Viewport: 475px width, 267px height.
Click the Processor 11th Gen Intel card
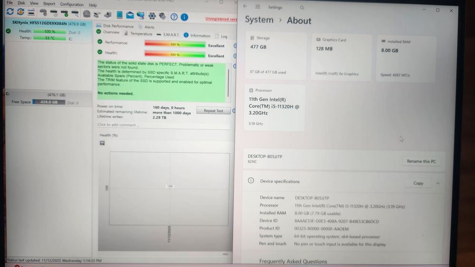275,107
